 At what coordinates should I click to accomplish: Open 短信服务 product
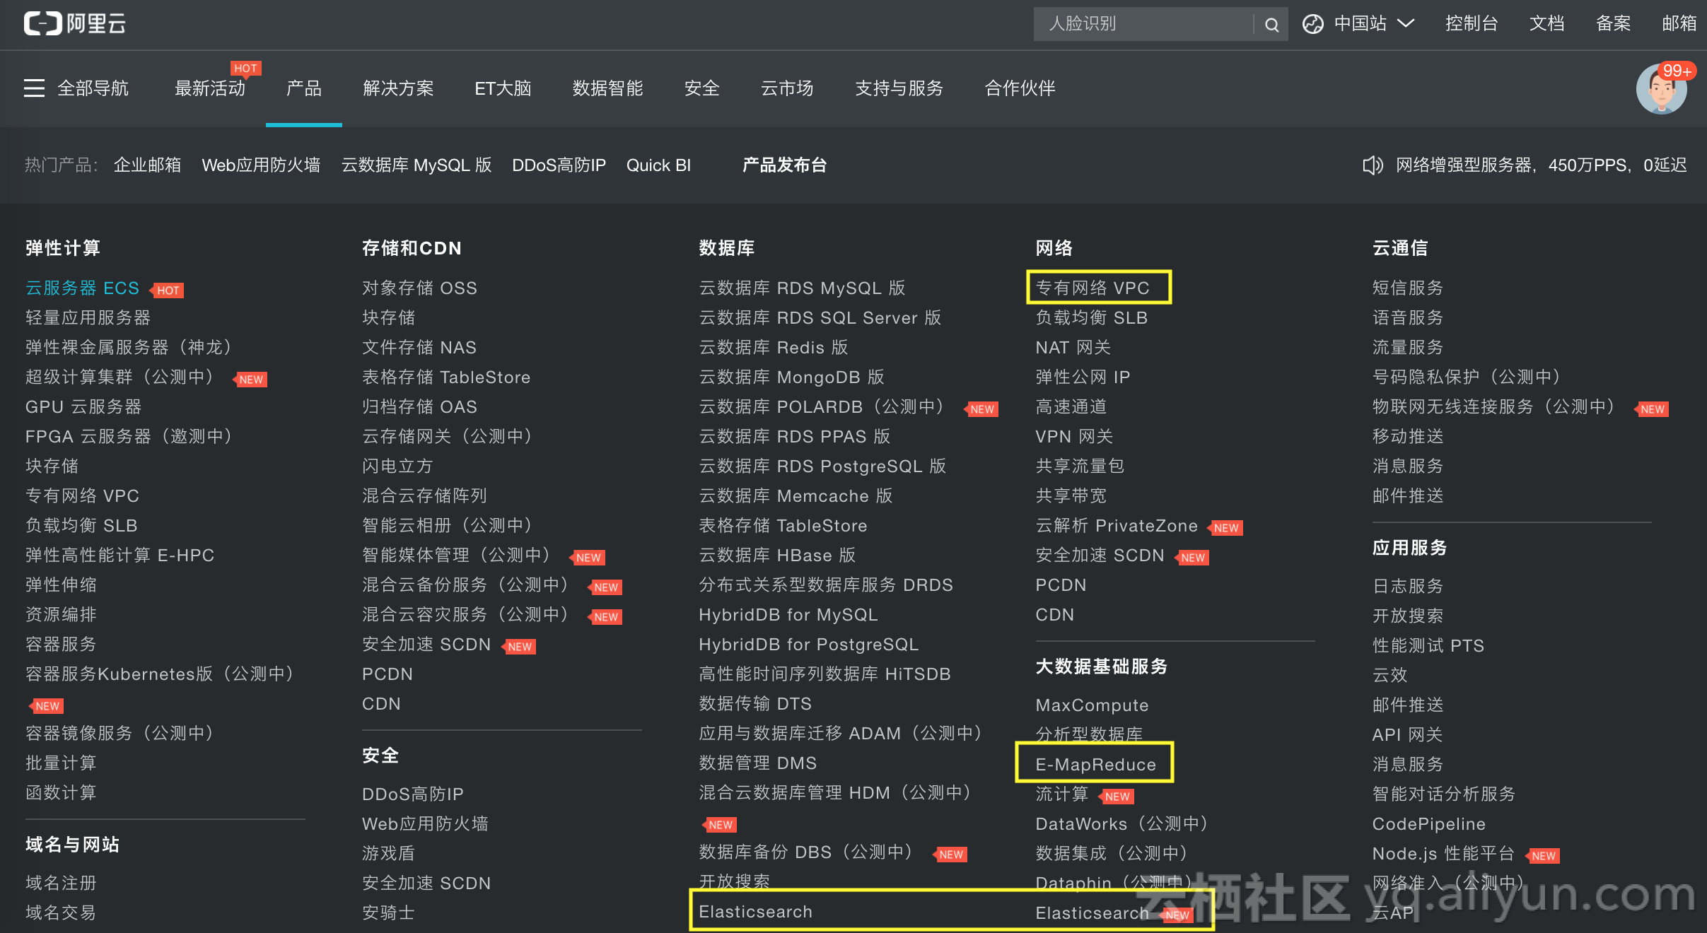tap(1408, 288)
